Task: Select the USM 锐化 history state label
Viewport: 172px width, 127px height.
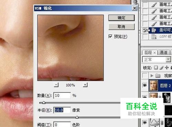Action: point(166,36)
